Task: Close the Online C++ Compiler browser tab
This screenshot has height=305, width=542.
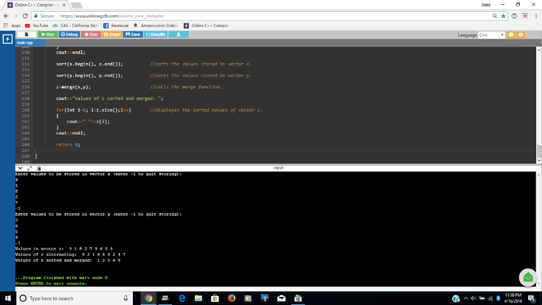Action: coord(64,5)
